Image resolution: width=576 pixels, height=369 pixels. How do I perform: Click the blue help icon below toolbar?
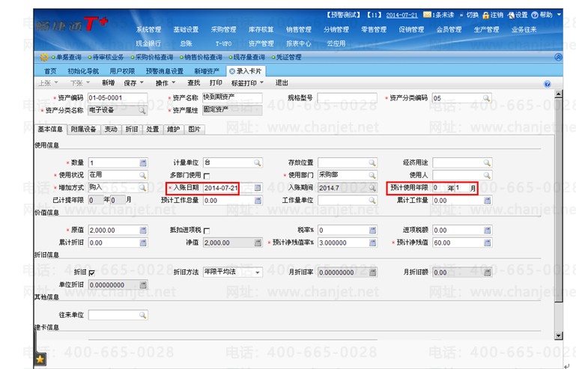[x=547, y=84]
